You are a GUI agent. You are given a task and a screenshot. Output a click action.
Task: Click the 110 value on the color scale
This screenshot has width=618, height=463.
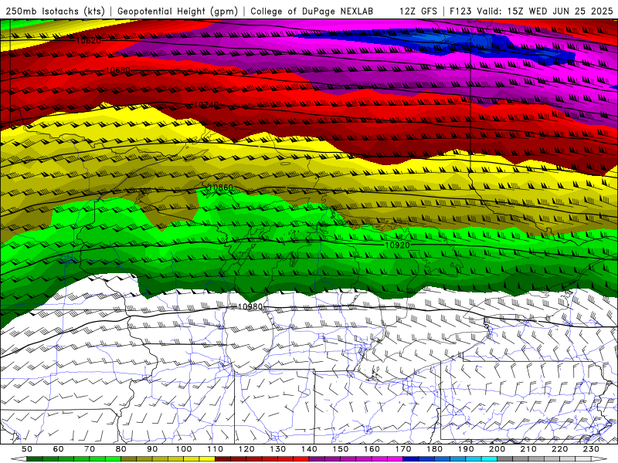click(215, 449)
